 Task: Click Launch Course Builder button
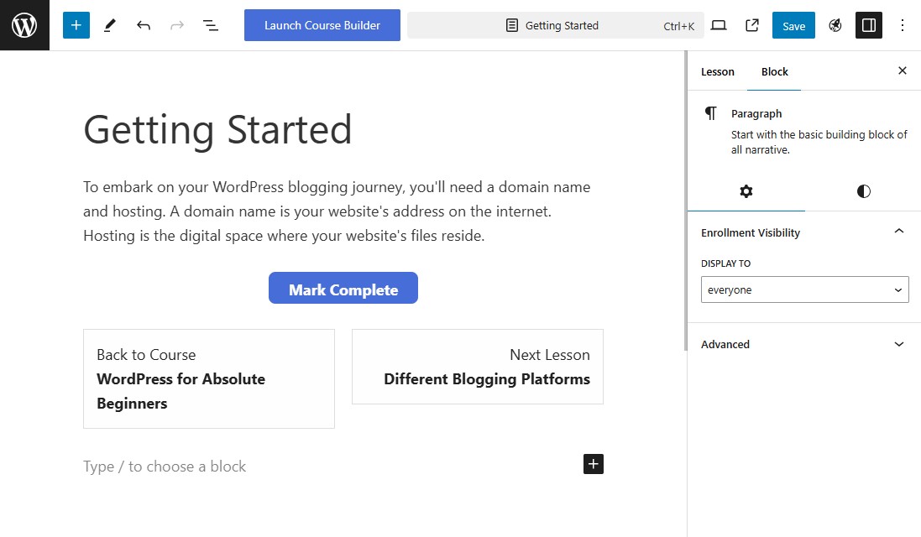[322, 25]
